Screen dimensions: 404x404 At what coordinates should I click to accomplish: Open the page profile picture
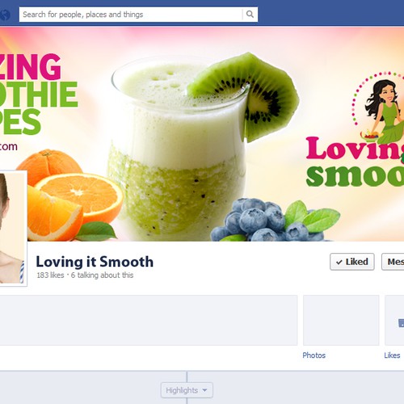[13, 229]
